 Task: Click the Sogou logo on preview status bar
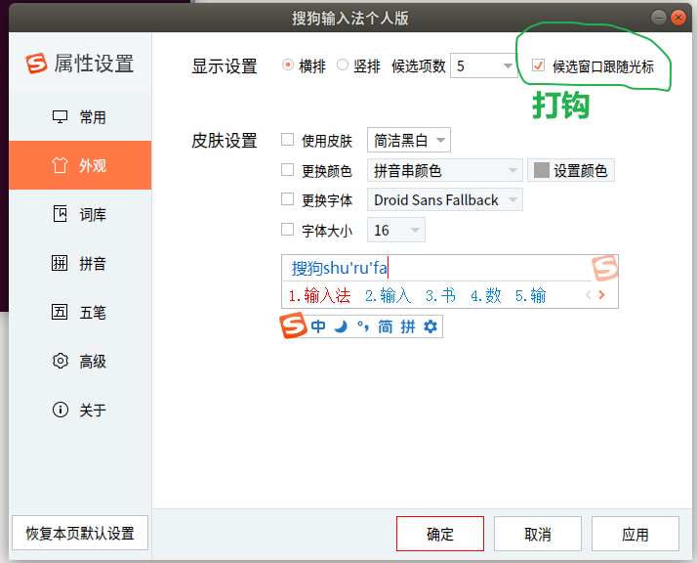click(x=293, y=325)
